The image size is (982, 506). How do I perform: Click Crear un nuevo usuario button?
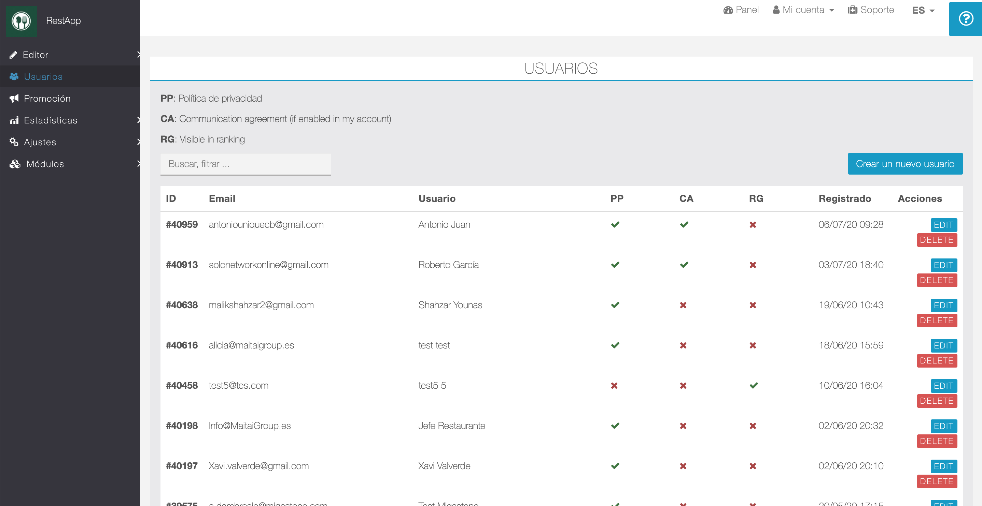click(905, 164)
